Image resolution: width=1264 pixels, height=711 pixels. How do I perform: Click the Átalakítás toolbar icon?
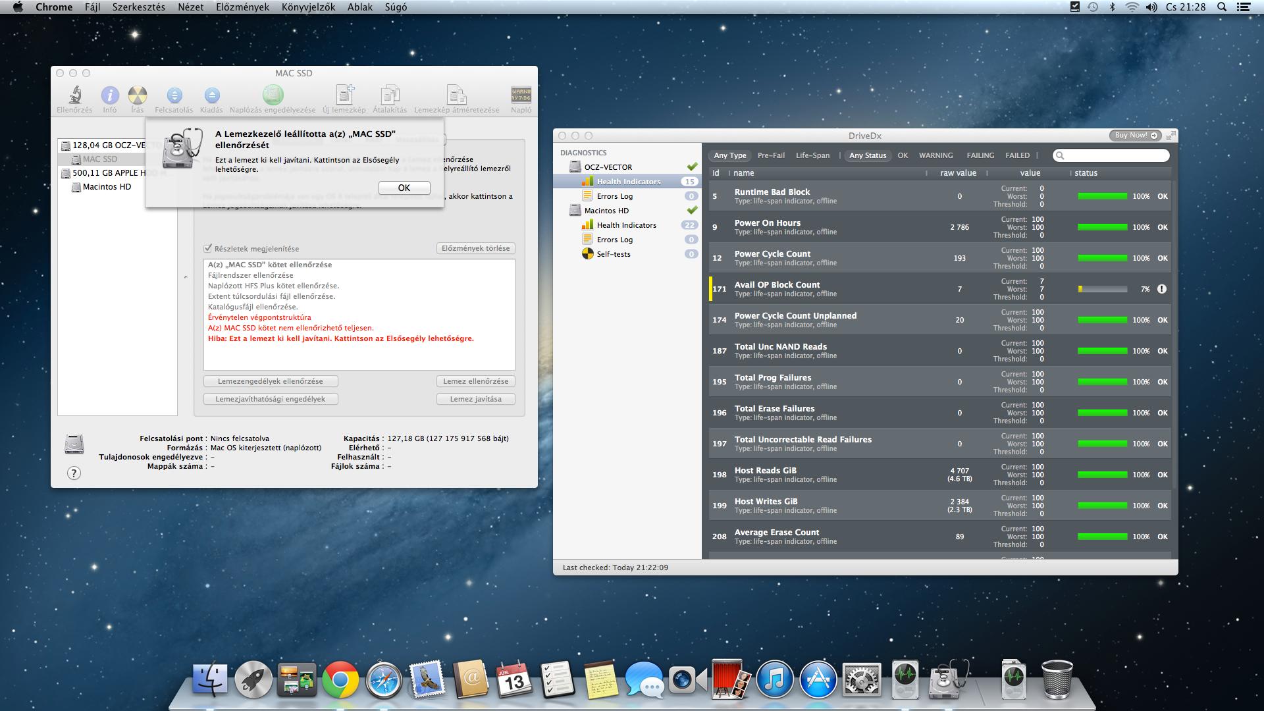point(390,95)
